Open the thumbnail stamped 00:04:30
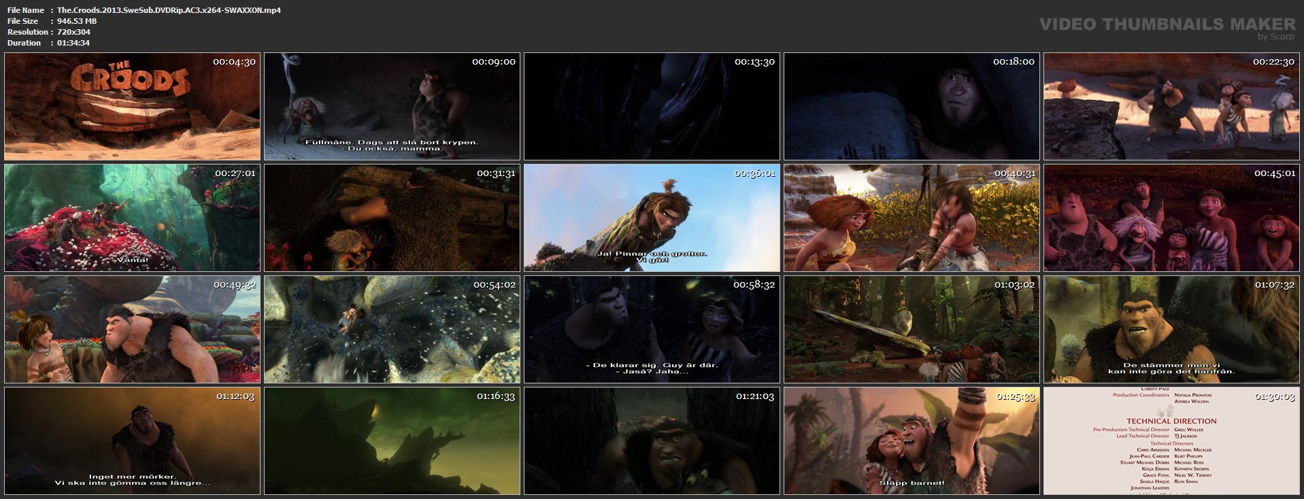 (x=132, y=107)
